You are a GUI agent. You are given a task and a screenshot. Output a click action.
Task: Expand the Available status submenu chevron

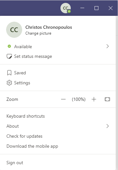pos(107,47)
